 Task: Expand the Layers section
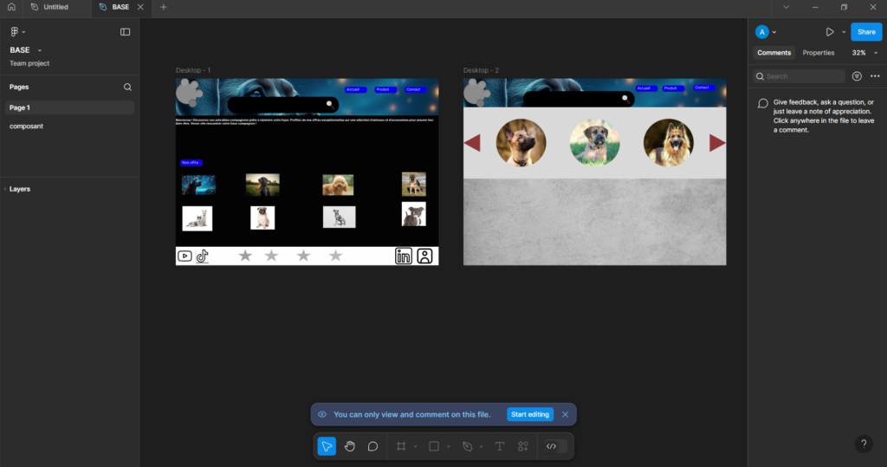[x=19, y=189]
